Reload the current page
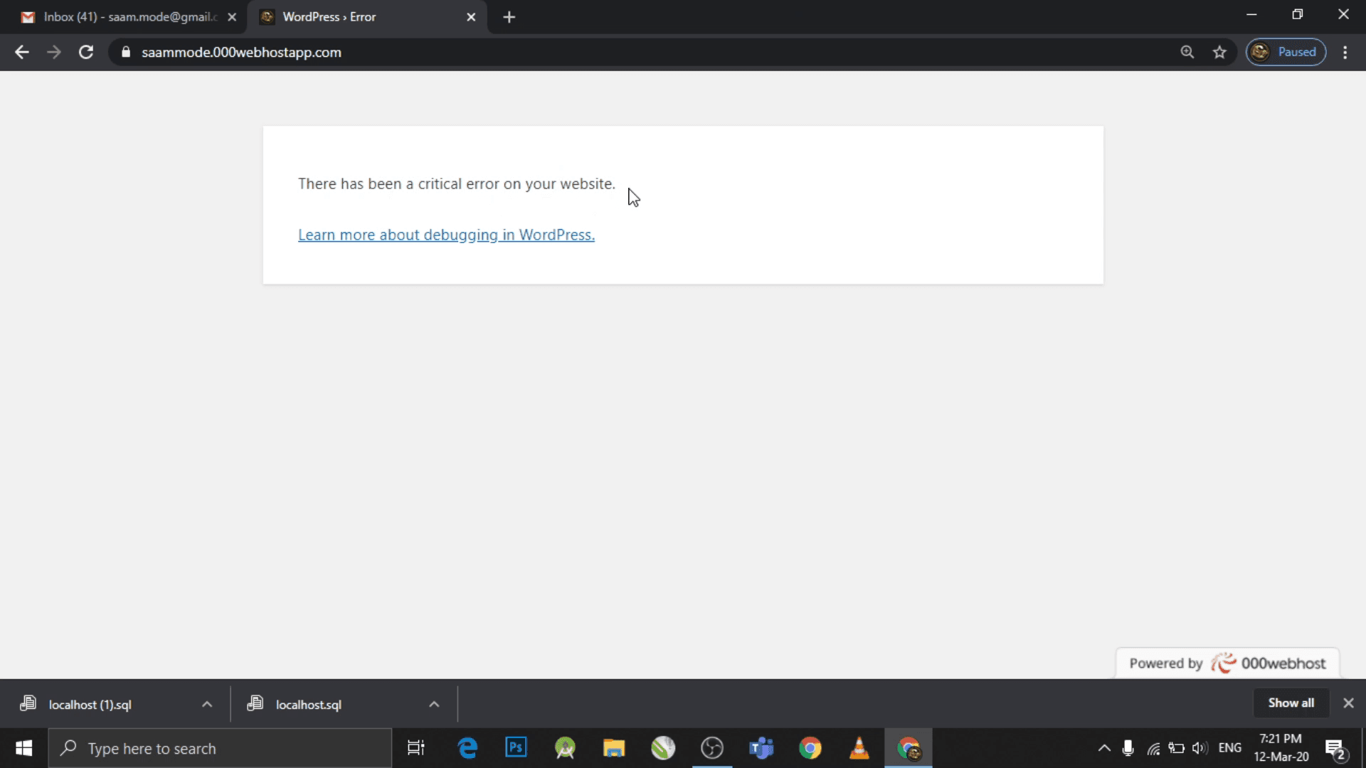Image resolution: width=1366 pixels, height=768 pixels. pyautogui.click(x=86, y=52)
